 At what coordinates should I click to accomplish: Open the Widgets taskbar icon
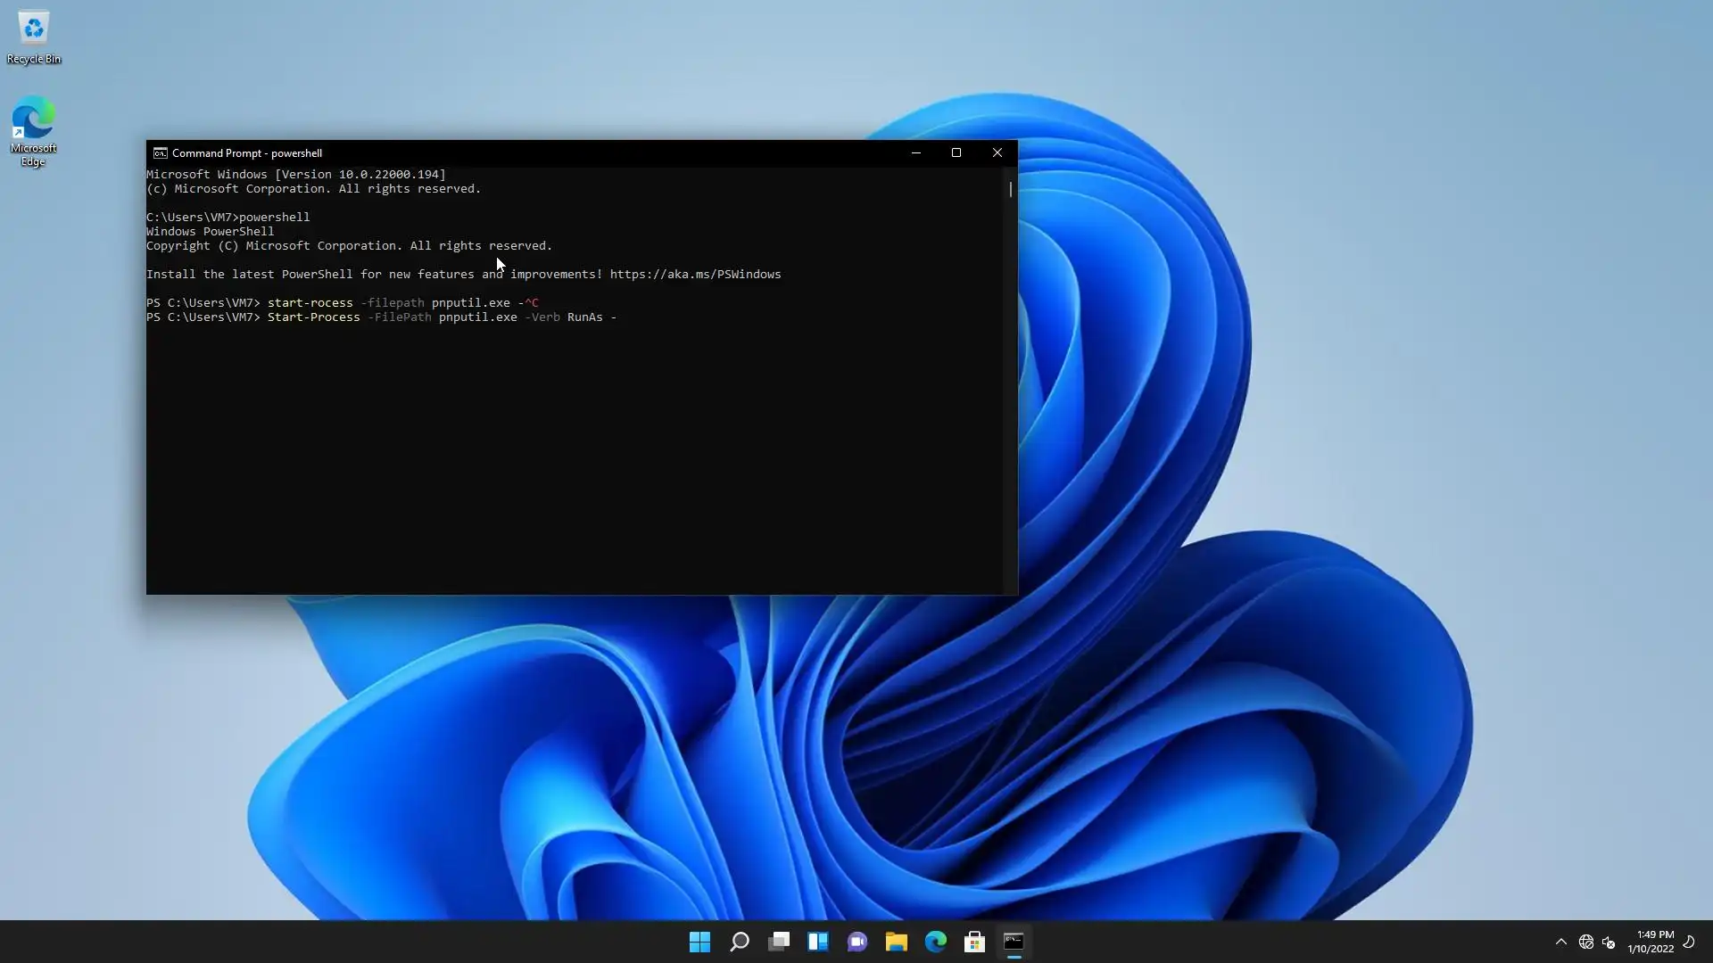tap(817, 942)
